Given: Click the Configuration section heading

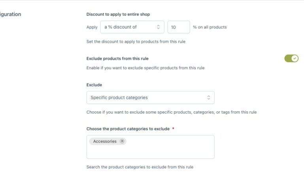Looking at the screenshot, I should [11, 14].
